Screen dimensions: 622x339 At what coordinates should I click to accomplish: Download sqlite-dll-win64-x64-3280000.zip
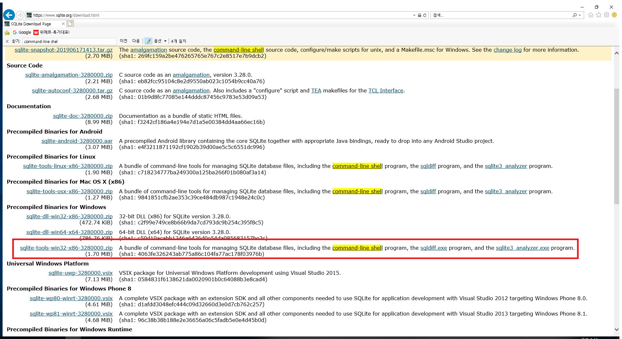pyautogui.click(x=69, y=232)
